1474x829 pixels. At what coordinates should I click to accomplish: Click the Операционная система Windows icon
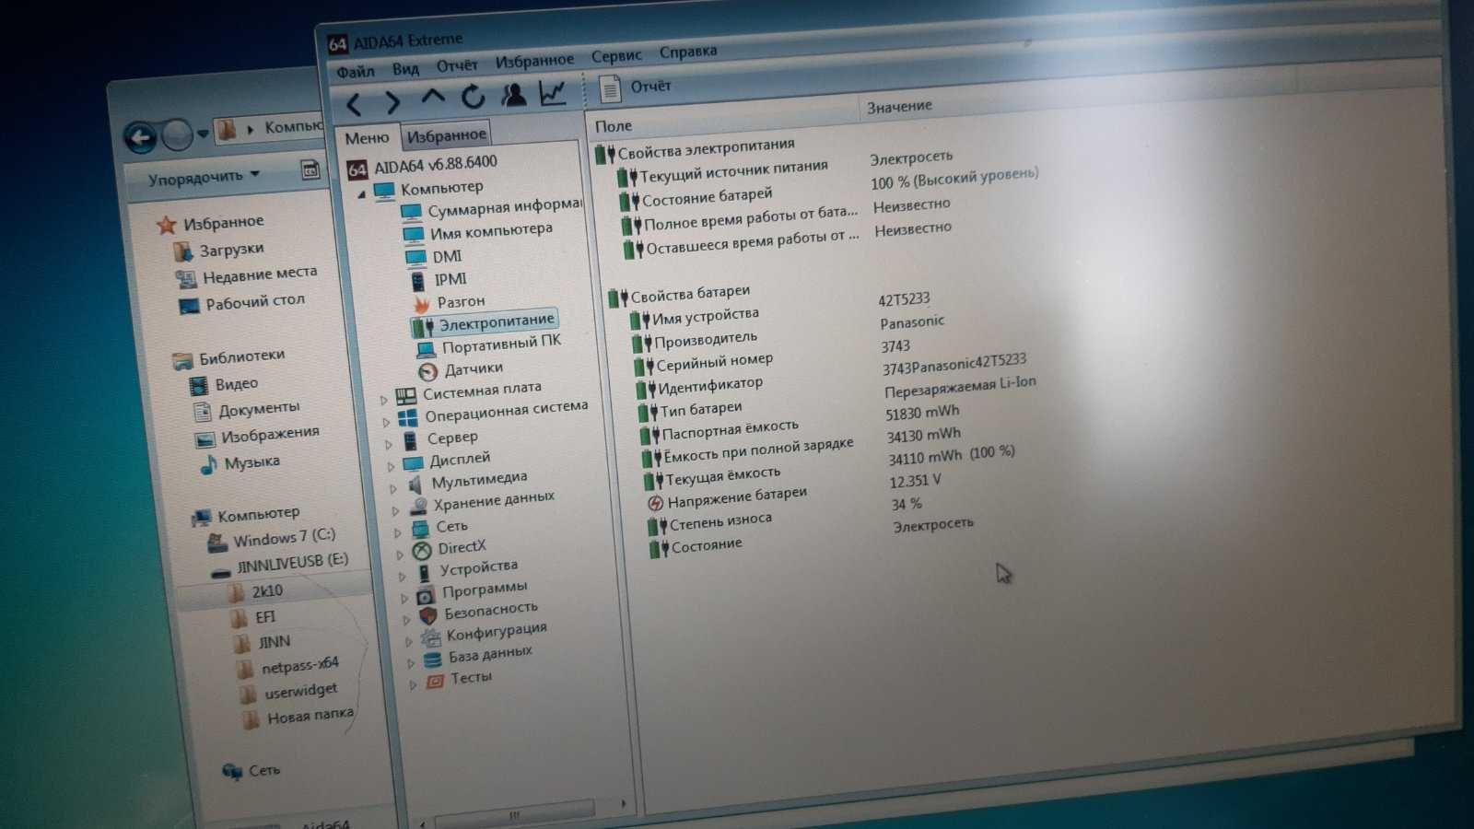(x=408, y=419)
